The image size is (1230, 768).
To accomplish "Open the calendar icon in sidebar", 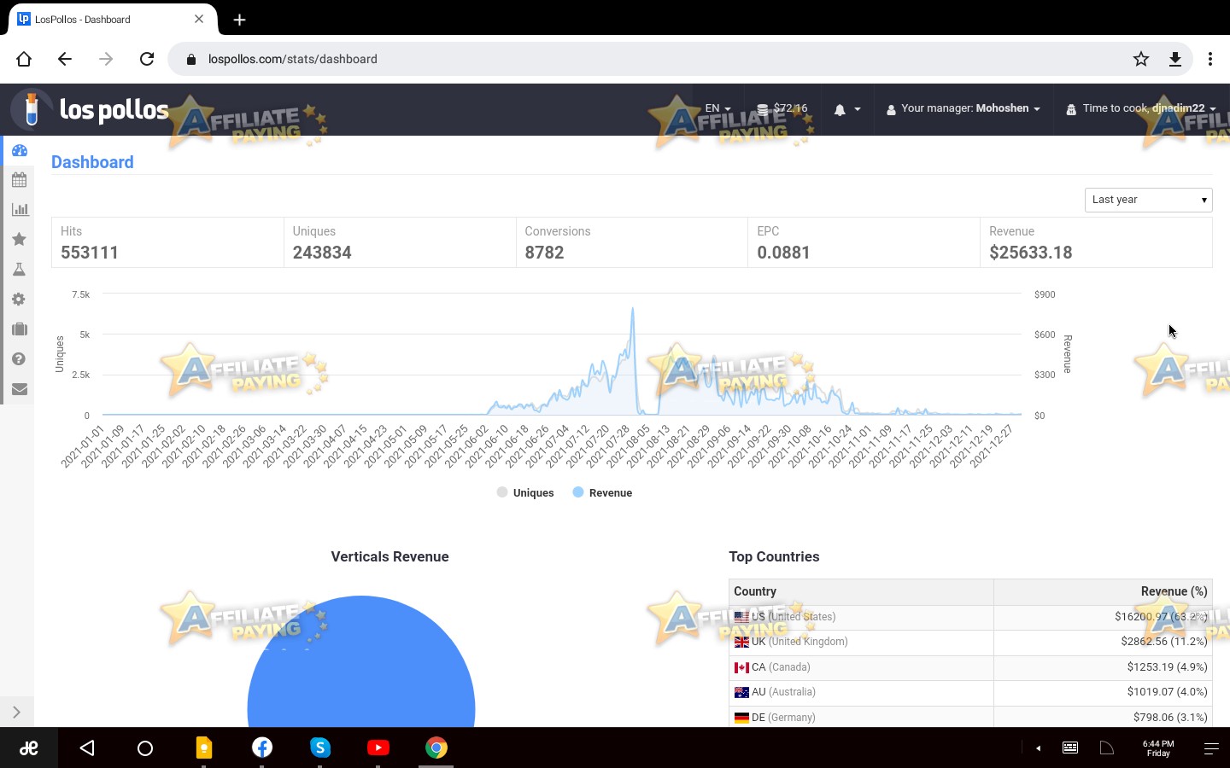I will (x=20, y=180).
